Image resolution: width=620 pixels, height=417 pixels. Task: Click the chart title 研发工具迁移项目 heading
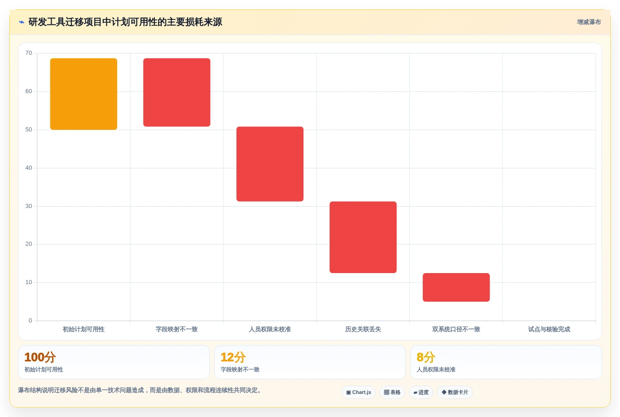pos(125,22)
